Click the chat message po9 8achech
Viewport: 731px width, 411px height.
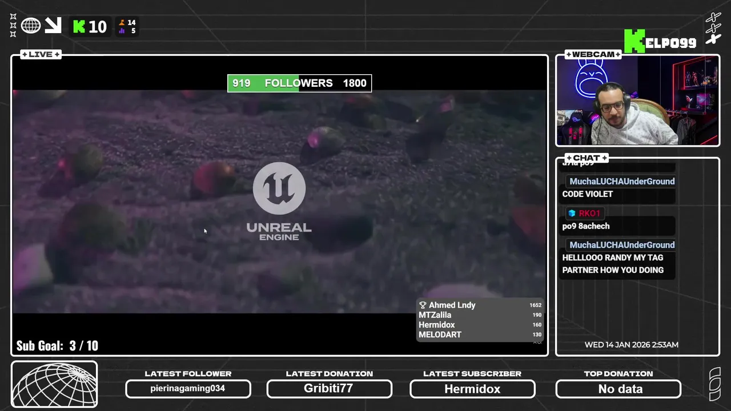[586, 226]
